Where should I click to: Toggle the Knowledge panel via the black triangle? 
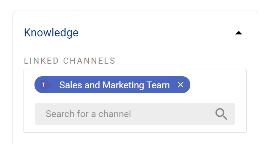(x=239, y=33)
